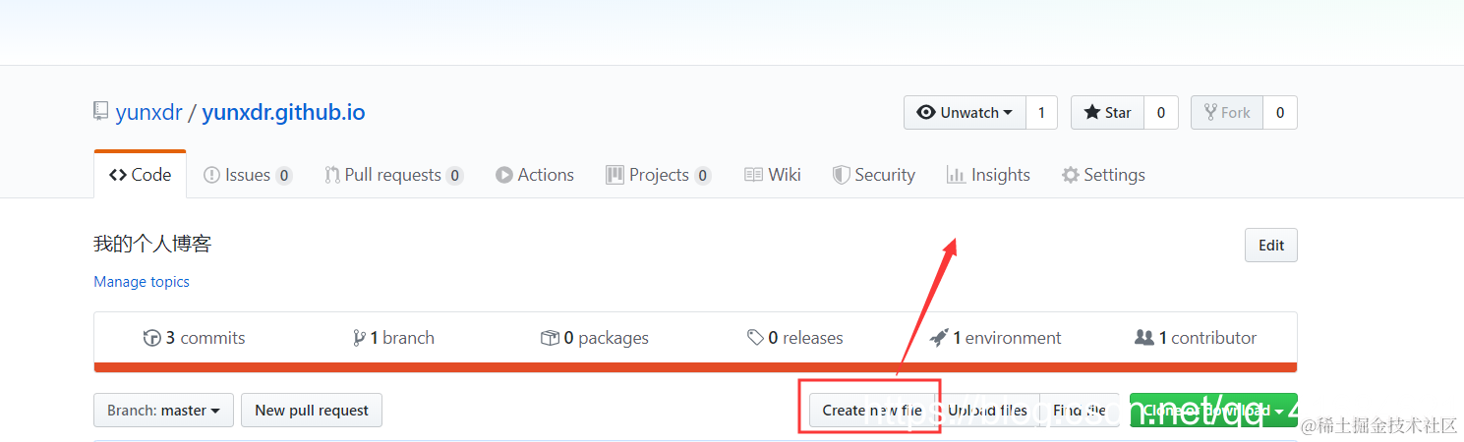Click the Code brackets icon
Screen dimensions: 1464x442
click(x=118, y=175)
